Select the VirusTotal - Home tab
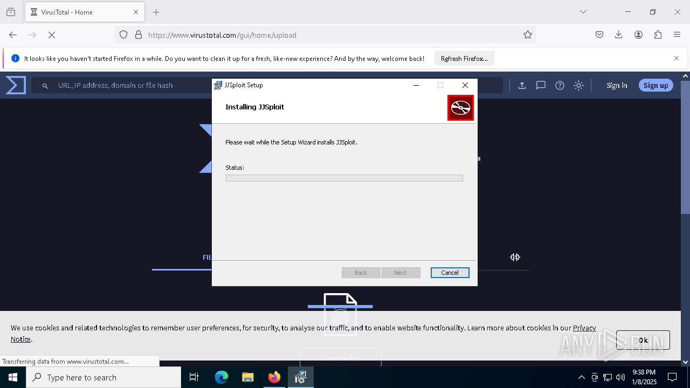690x388 pixels. (x=85, y=12)
